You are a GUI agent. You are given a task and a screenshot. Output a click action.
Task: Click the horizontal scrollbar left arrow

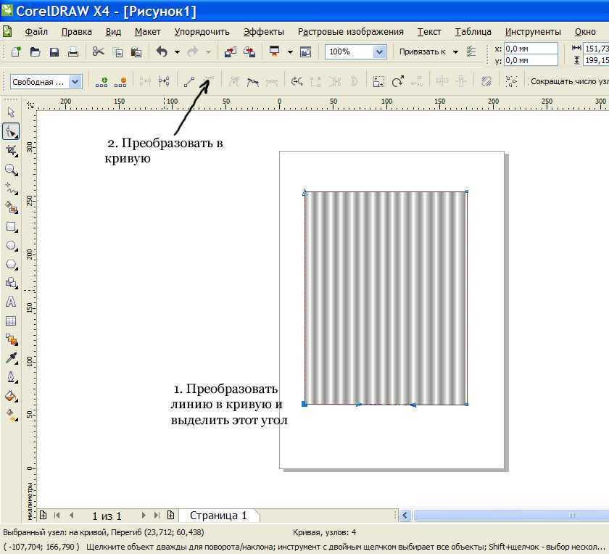click(406, 516)
